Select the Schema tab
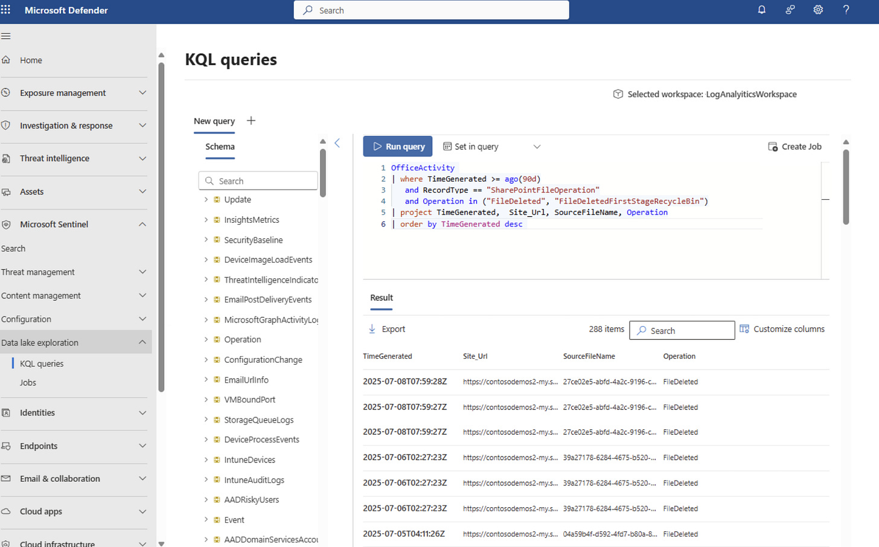Image resolution: width=879 pixels, height=547 pixels. click(x=220, y=147)
